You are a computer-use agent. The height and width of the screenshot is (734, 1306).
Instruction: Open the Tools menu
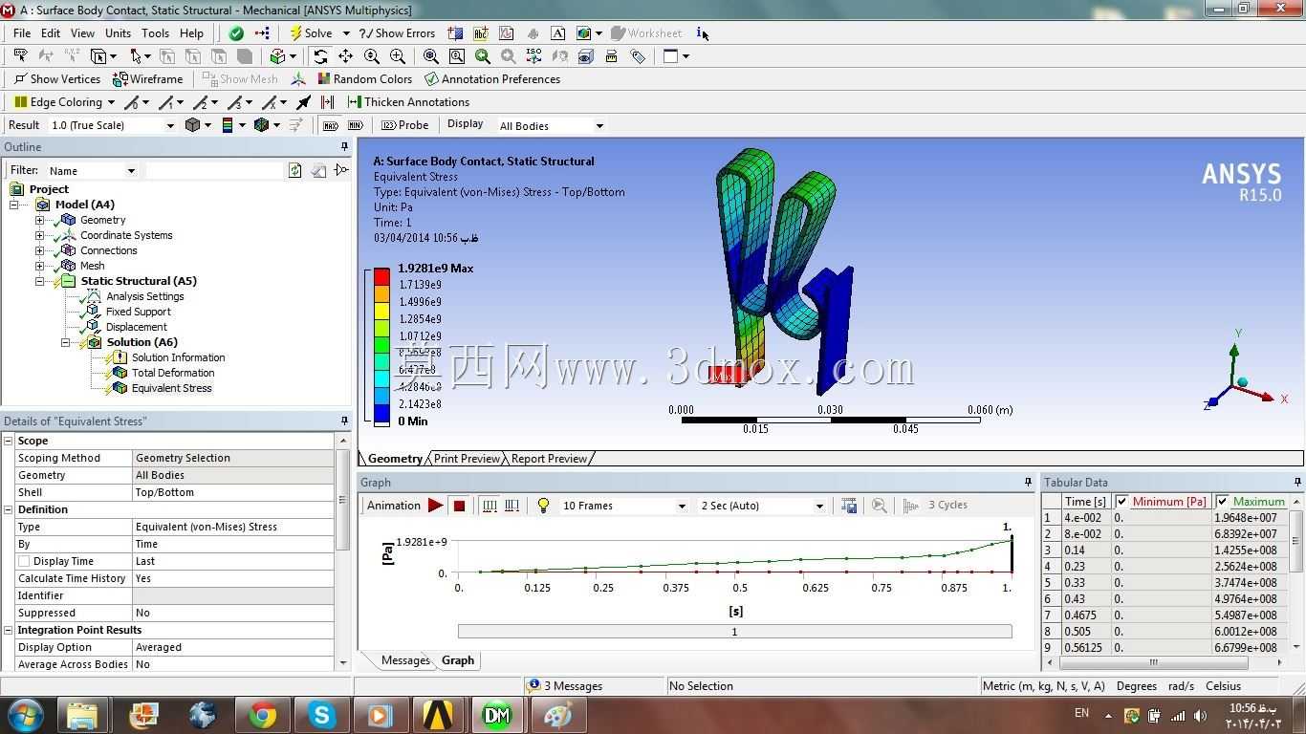(155, 33)
